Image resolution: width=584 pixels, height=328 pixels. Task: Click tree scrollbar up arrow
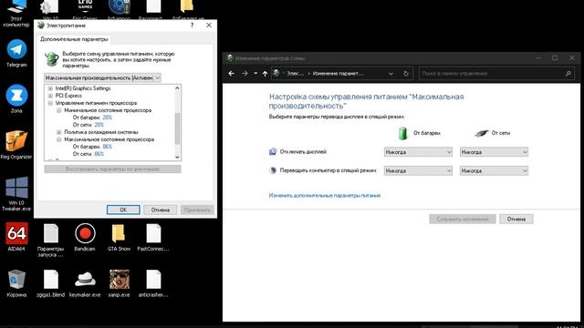click(177, 88)
